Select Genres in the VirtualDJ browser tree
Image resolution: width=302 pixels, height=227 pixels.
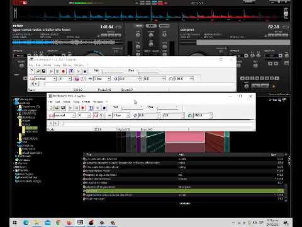coord(23,163)
